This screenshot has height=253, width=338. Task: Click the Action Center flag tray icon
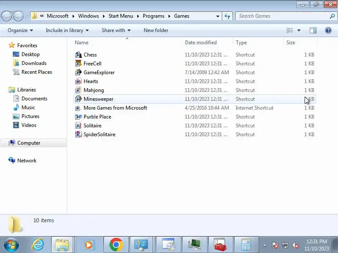tap(275, 245)
